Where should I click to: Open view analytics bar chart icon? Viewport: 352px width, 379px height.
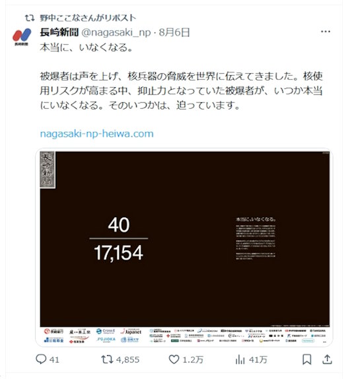(240, 360)
